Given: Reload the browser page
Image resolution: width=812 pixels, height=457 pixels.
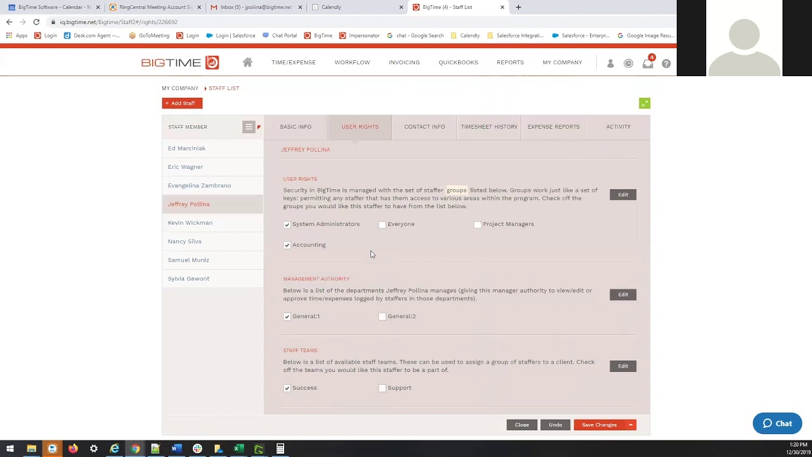Looking at the screenshot, I should pyautogui.click(x=36, y=22).
